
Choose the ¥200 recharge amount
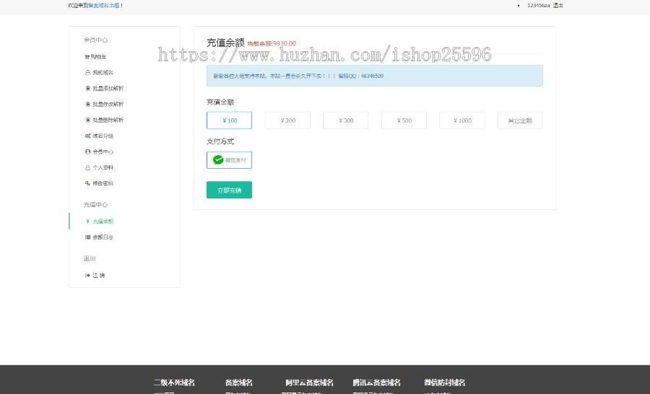287,121
